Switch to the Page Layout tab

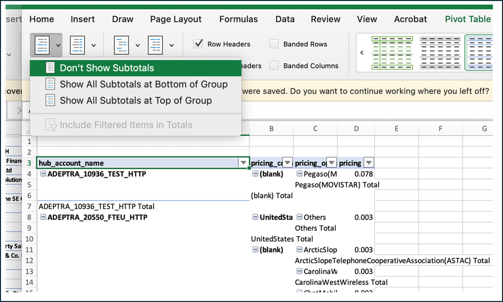coord(176,19)
